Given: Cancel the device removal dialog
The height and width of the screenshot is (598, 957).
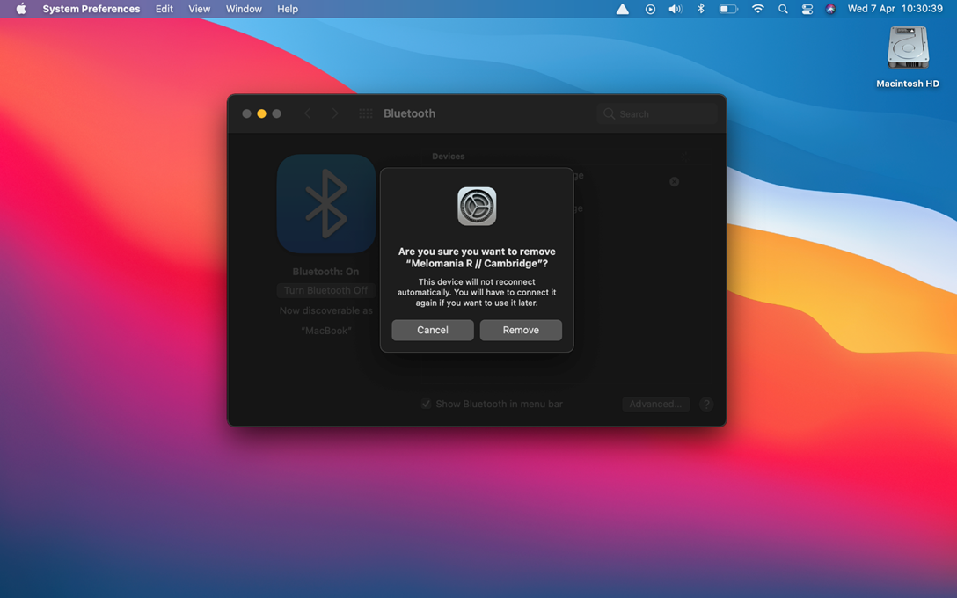Looking at the screenshot, I should click(432, 330).
